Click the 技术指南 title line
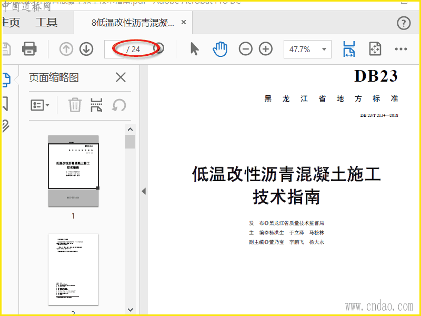This screenshot has height=316, width=421. (x=286, y=197)
